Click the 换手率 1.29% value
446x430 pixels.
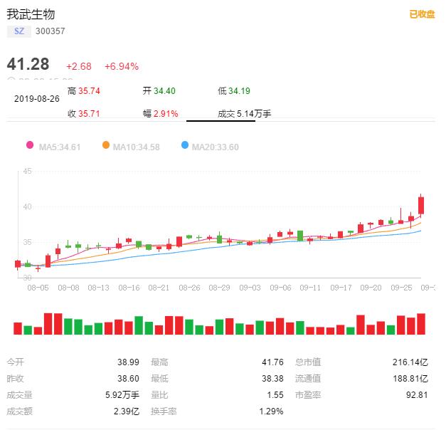coord(272,411)
